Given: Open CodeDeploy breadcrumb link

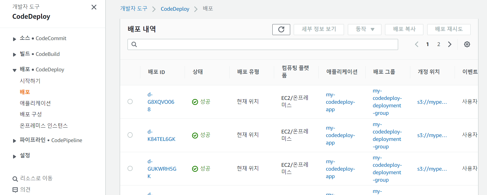Looking at the screenshot, I should pyautogui.click(x=175, y=9).
